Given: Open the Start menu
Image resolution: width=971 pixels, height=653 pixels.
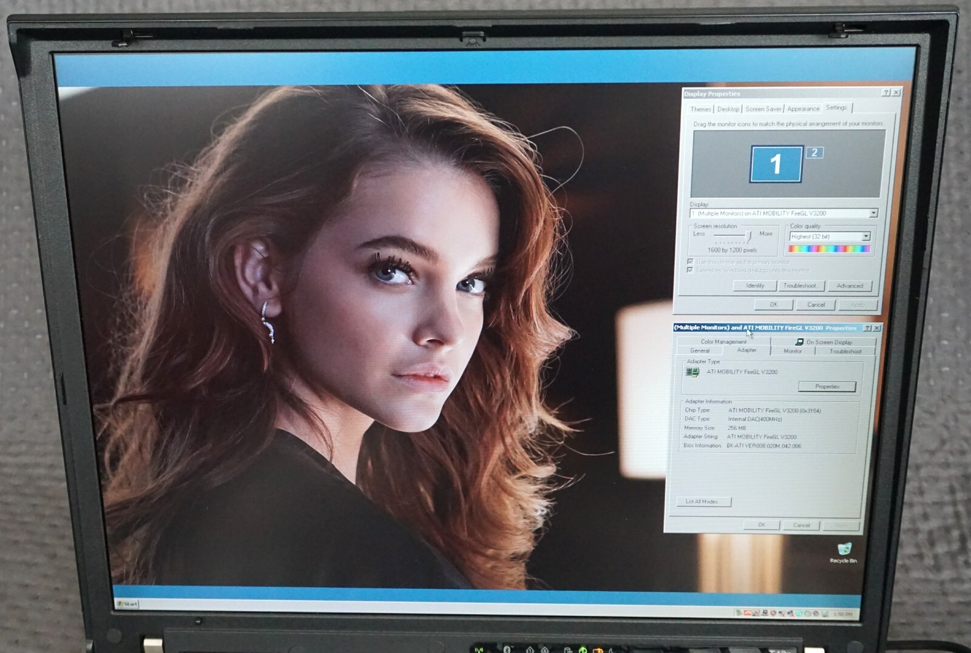Looking at the screenshot, I should (127, 604).
